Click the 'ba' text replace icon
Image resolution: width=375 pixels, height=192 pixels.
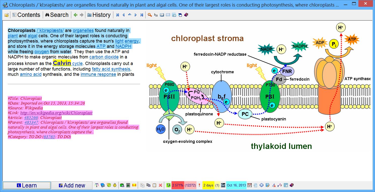click(156, 15)
